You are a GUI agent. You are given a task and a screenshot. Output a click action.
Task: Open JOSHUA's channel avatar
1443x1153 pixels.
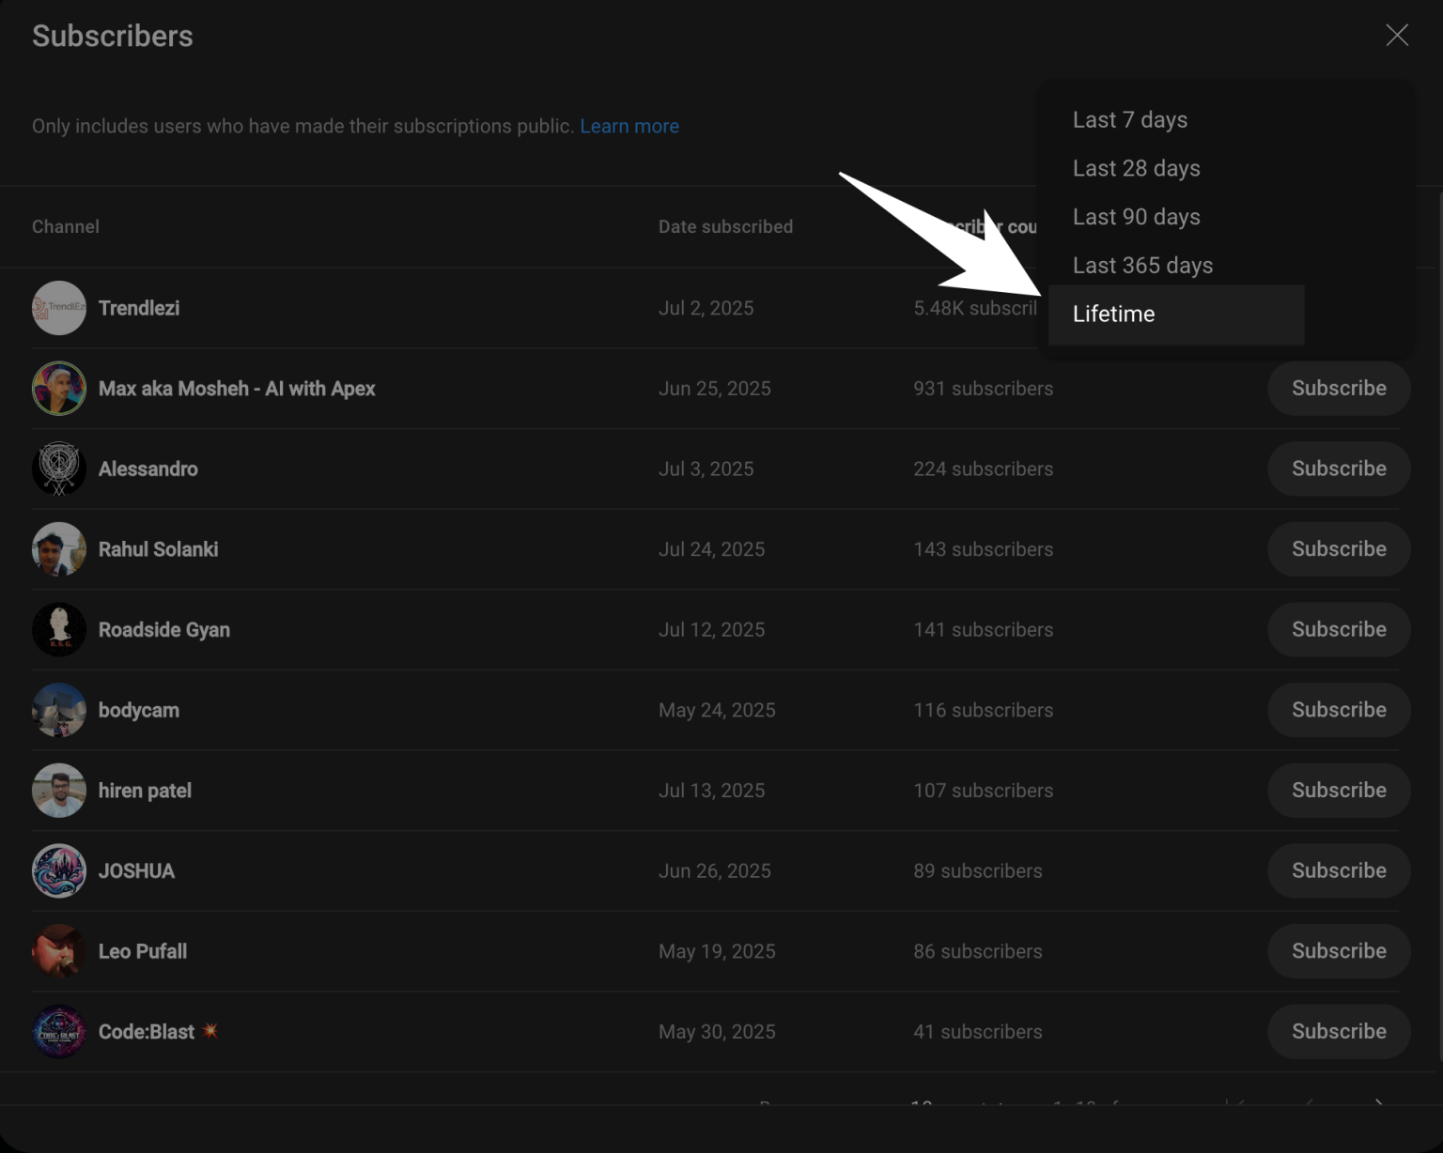point(58,870)
